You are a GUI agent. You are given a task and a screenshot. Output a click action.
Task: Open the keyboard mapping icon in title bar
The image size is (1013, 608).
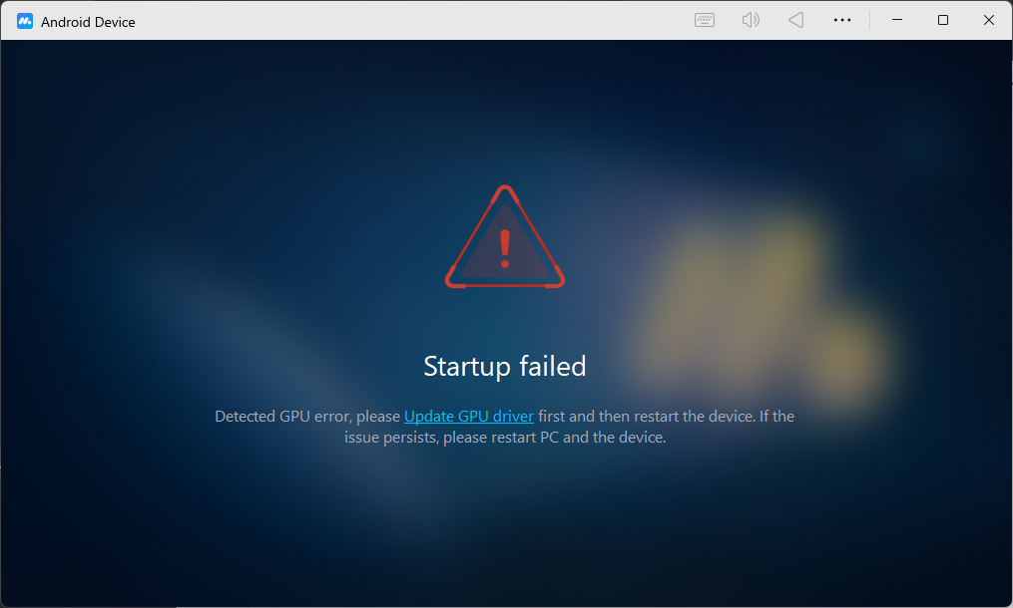tap(705, 20)
